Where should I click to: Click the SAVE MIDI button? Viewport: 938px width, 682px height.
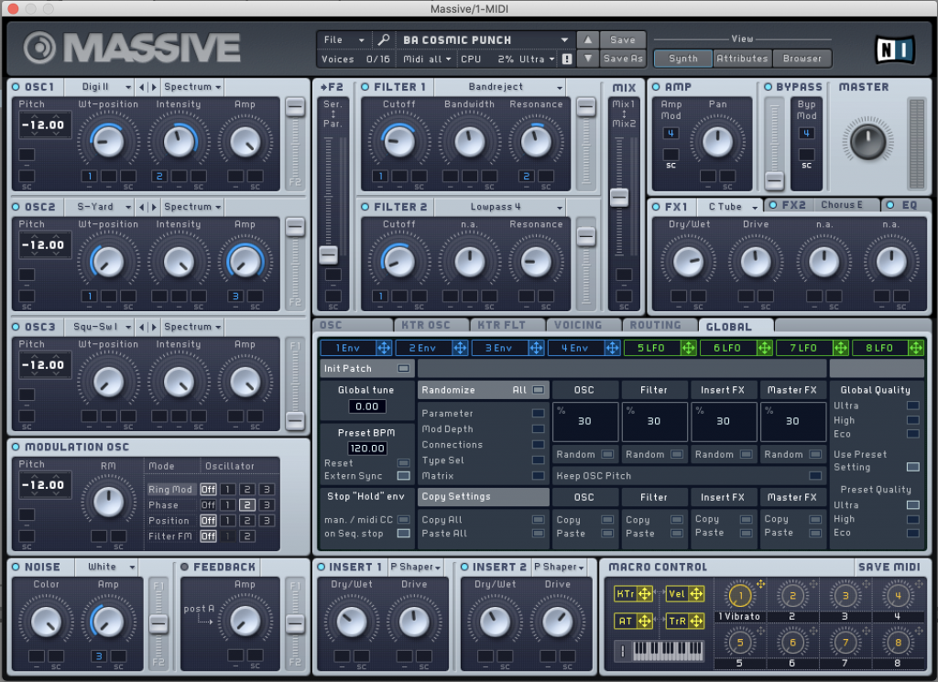pos(889,568)
